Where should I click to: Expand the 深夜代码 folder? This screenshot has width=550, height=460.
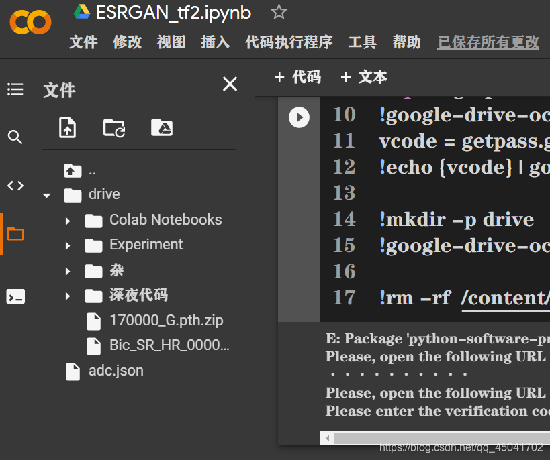(68, 296)
